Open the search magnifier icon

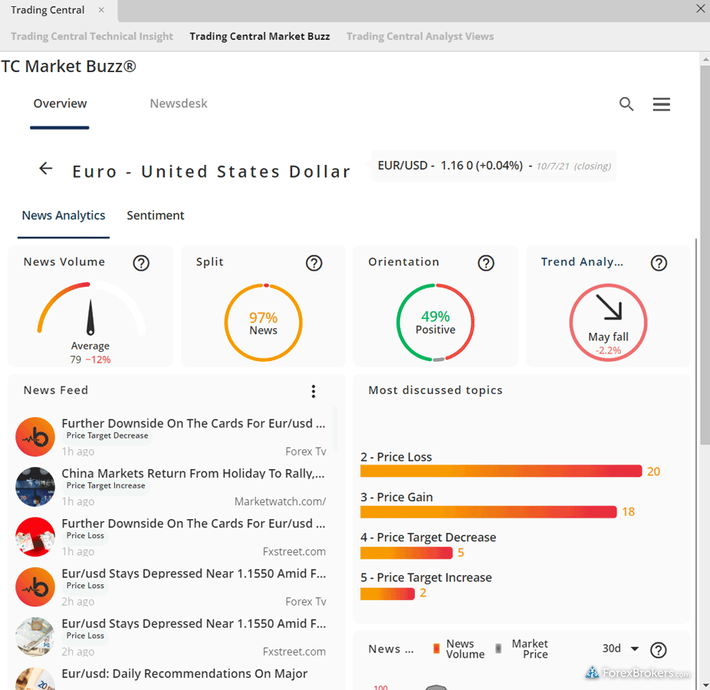click(626, 104)
